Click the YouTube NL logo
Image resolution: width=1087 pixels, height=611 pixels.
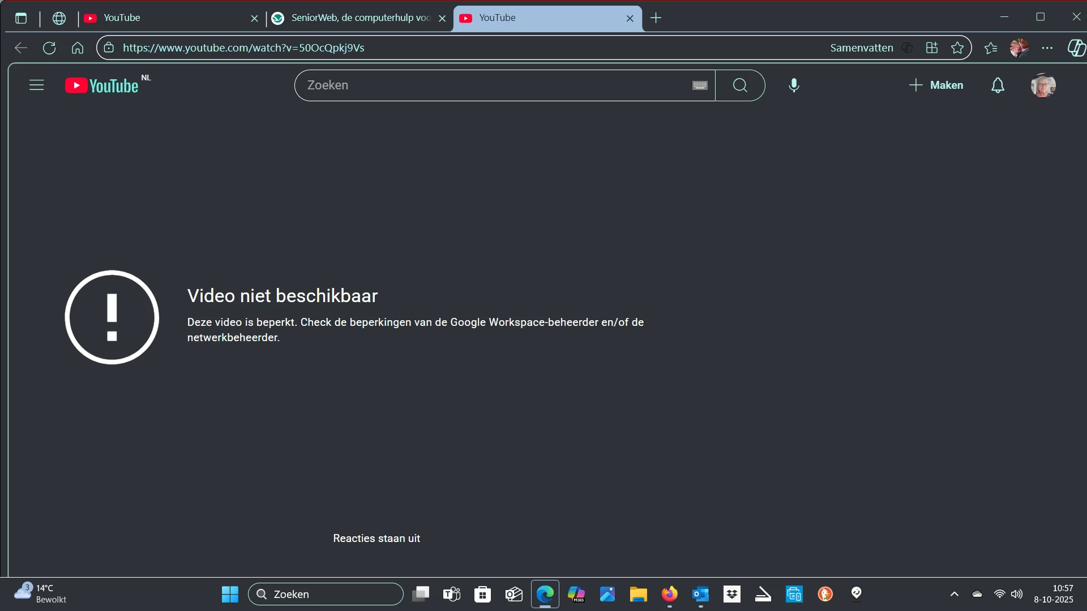click(102, 85)
